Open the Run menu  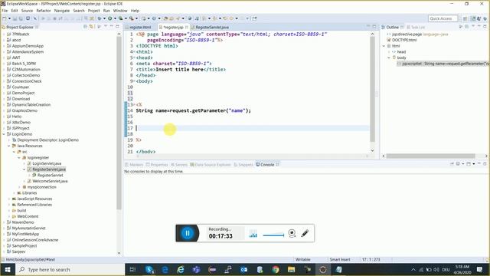(x=106, y=11)
